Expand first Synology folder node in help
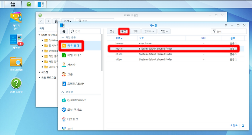This screenshot has width=252, height=135. tap(42, 40)
